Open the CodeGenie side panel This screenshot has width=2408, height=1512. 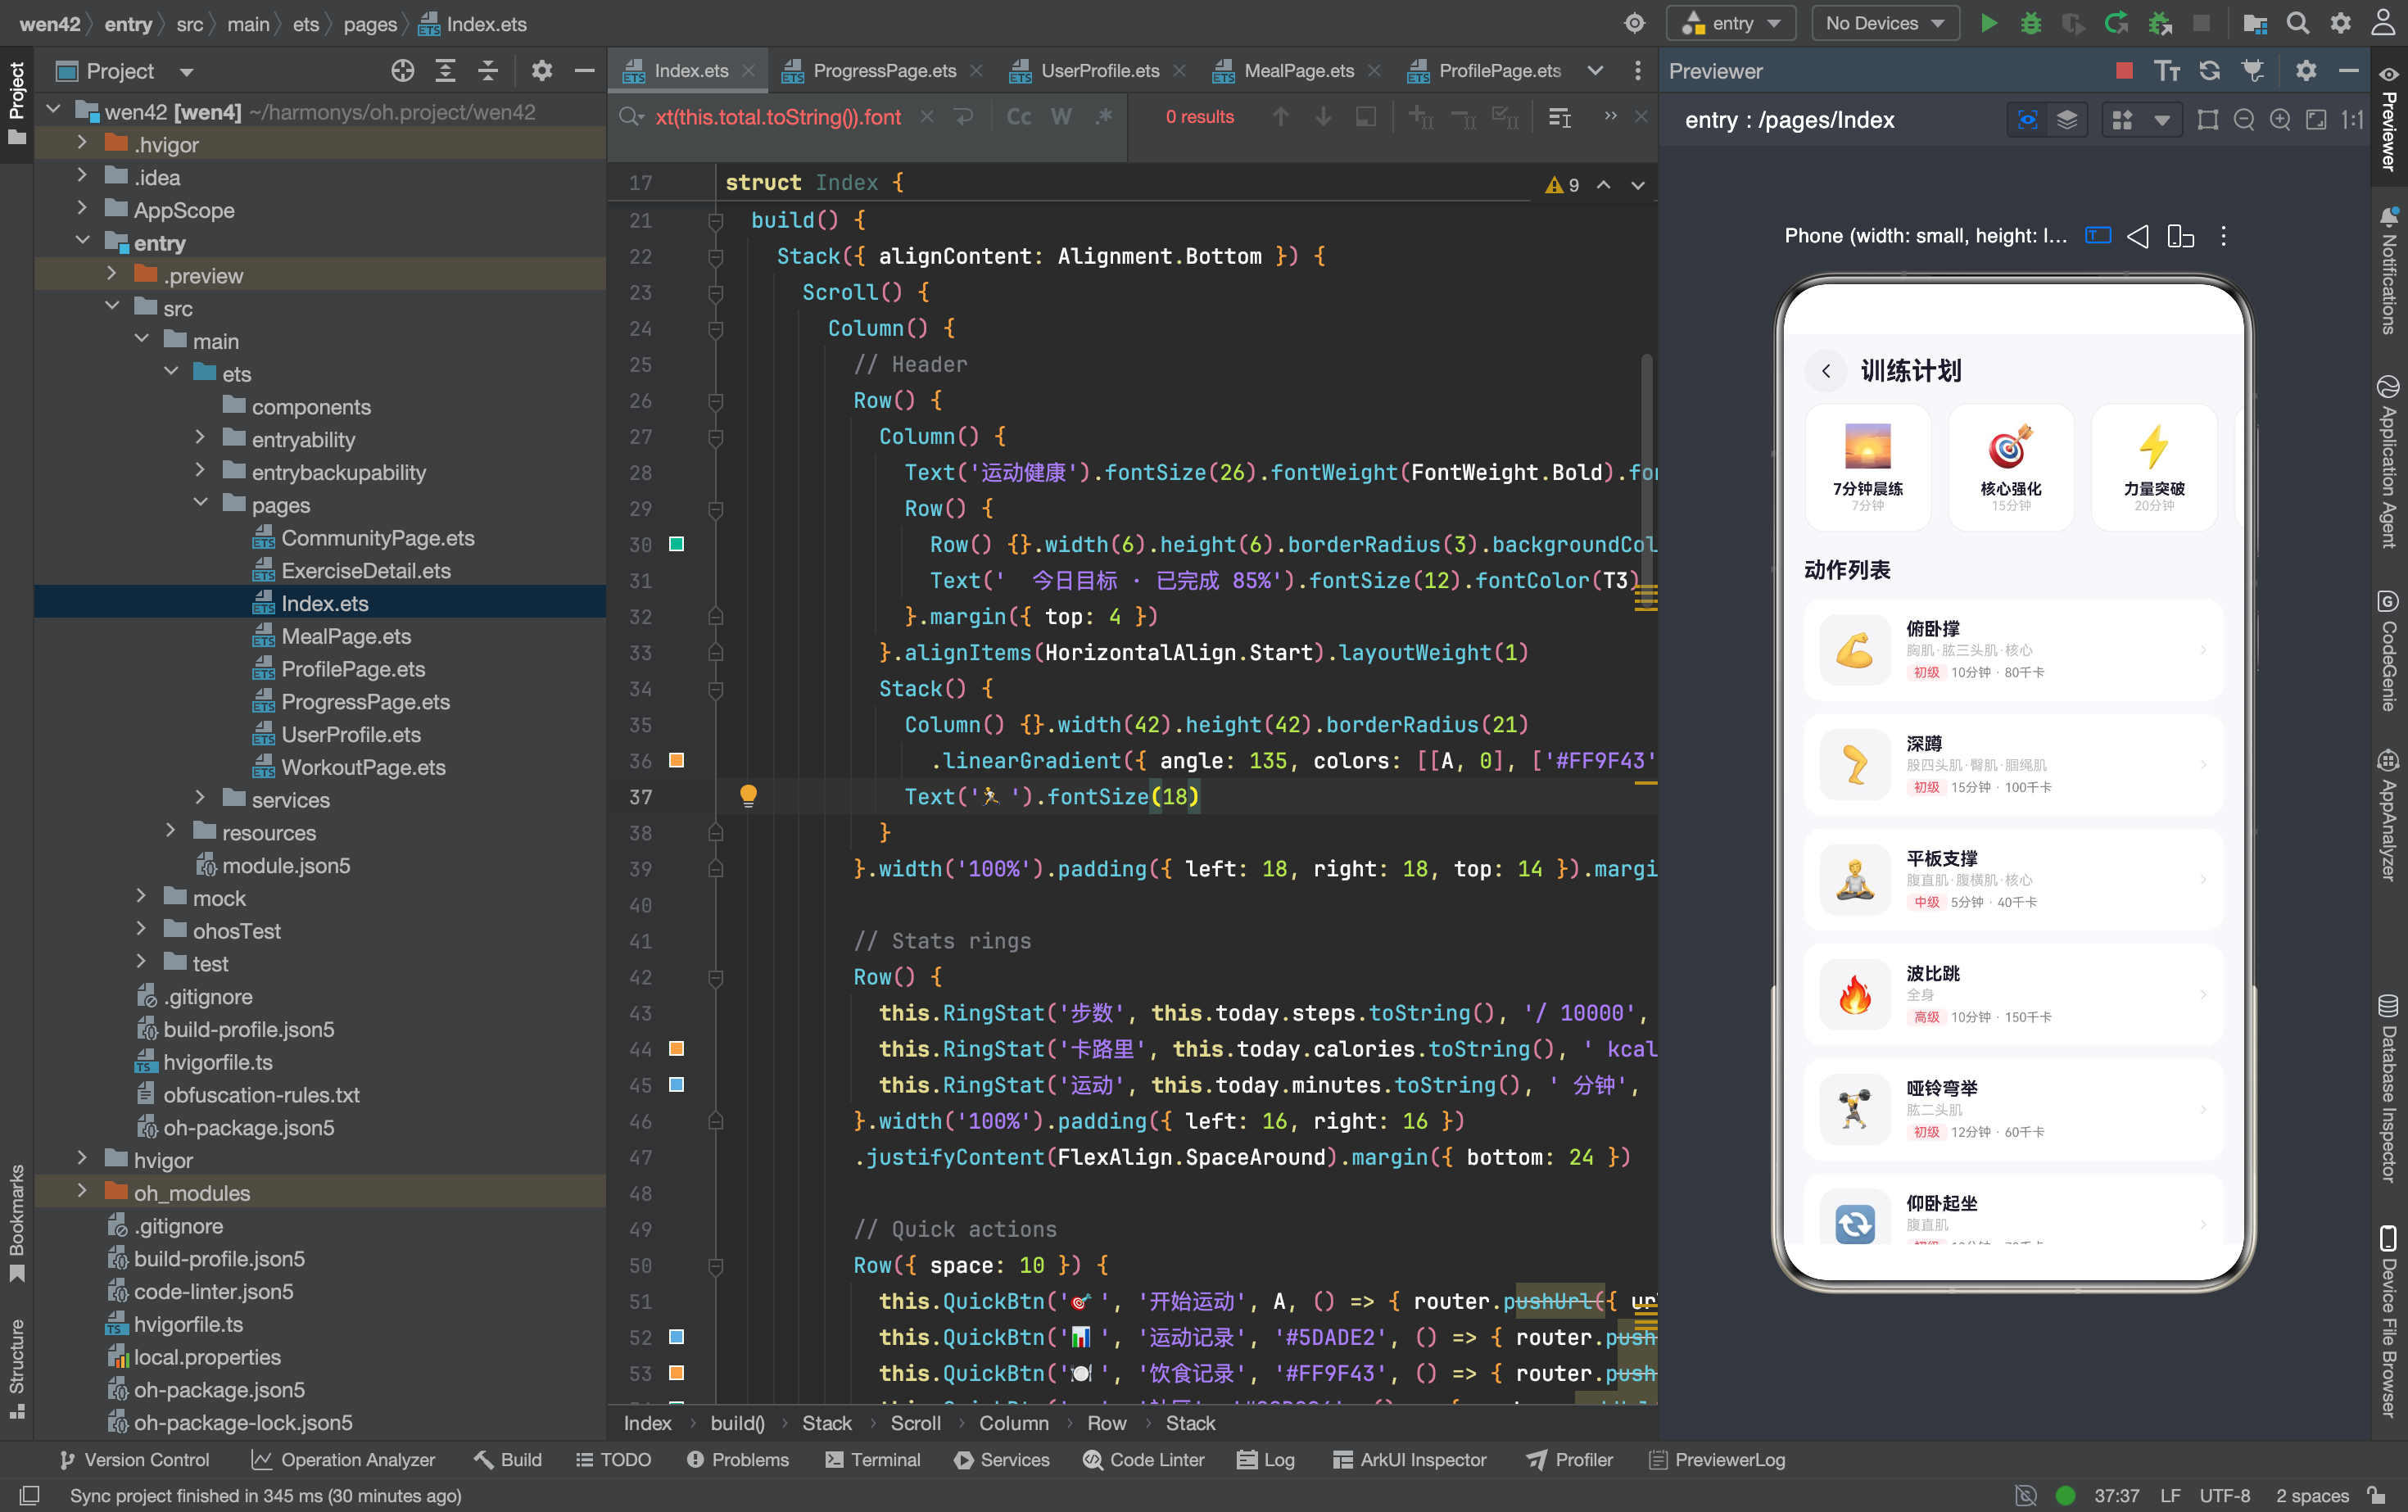2389,651
